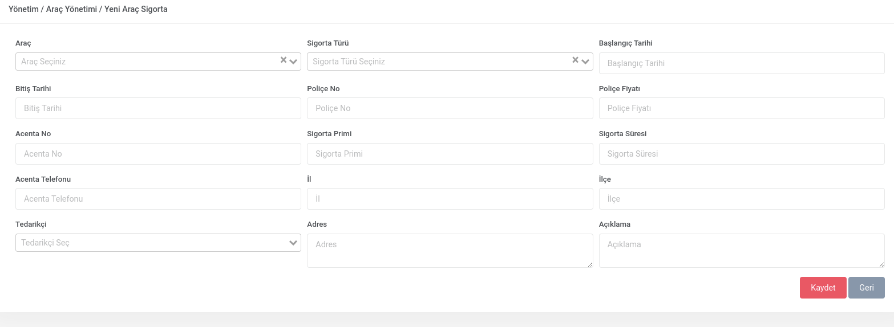The image size is (894, 327).
Task: Focus the Bitiş Tarihi date field
Action: 158,108
